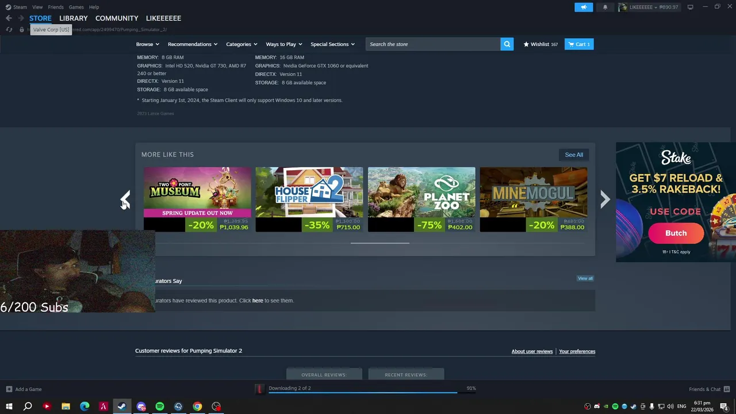Open the Cart 1 button

[579, 44]
